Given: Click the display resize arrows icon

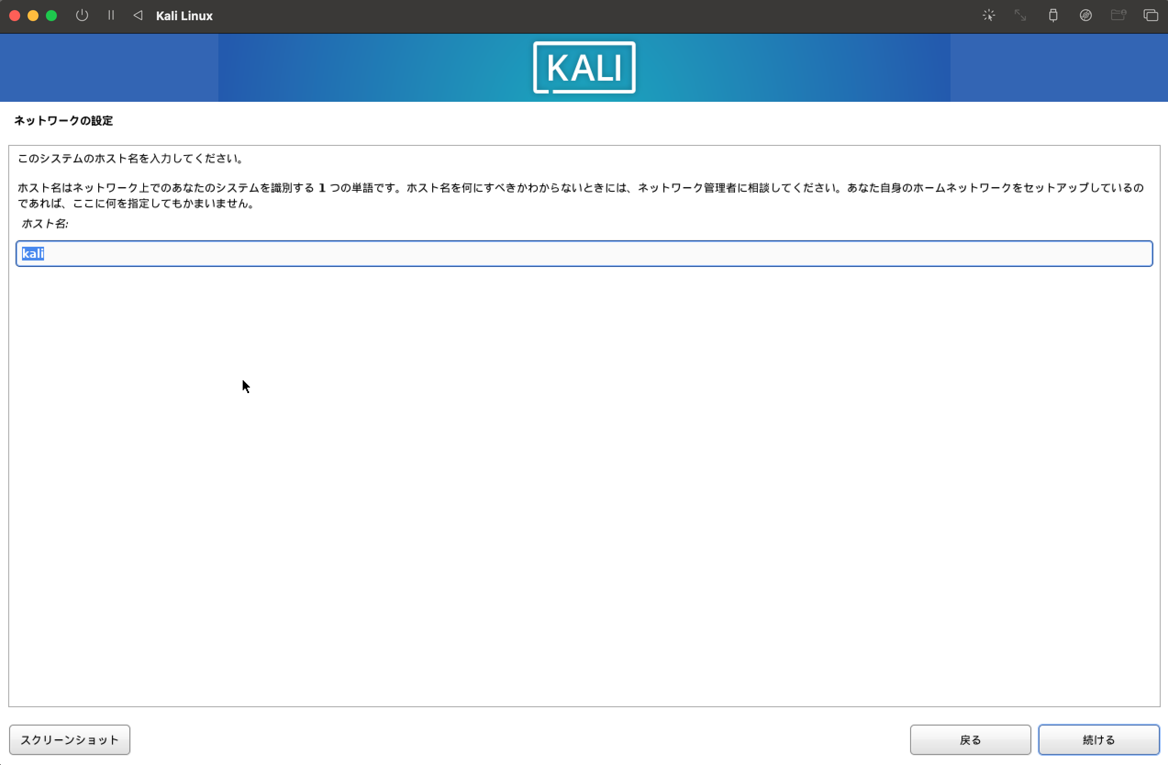Looking at the screenshot, I should click(1020, 15).
